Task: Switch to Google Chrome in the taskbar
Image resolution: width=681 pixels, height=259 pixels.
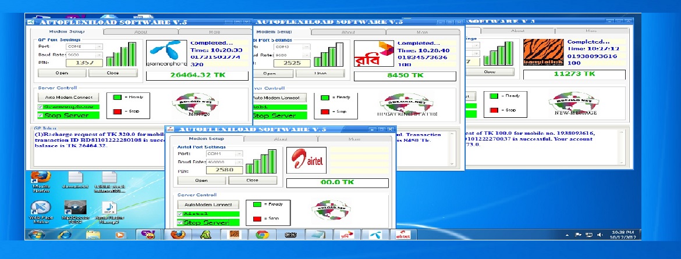Action: pos(262,235)
